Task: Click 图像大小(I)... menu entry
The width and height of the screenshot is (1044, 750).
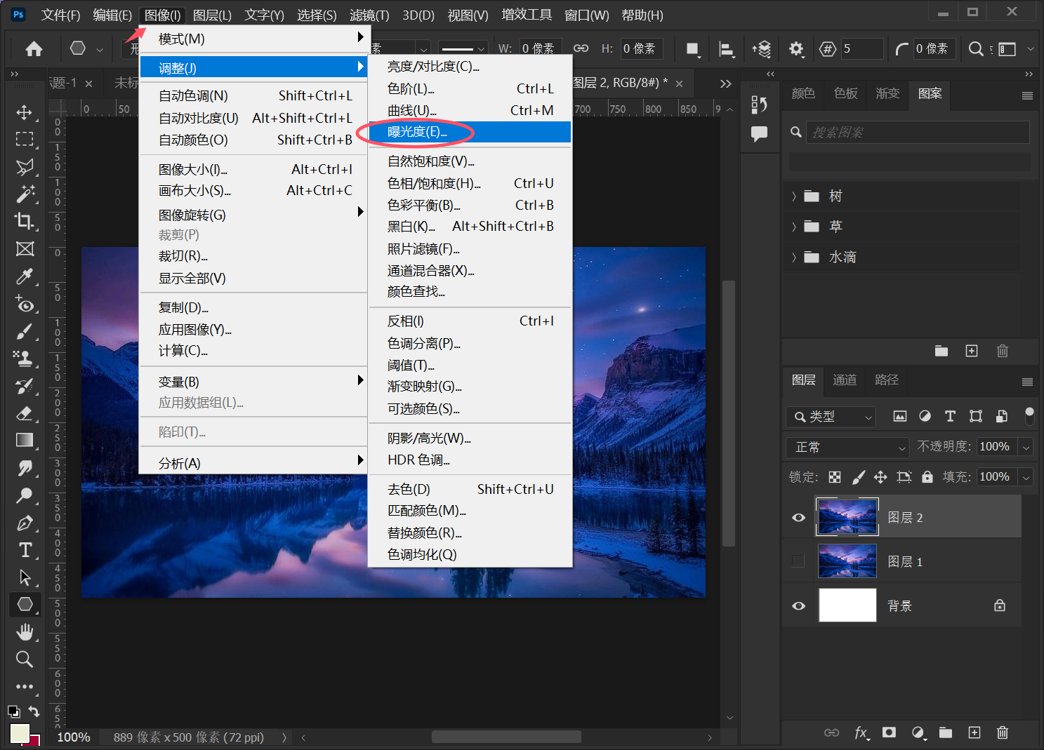Action: tap(253, 169)
